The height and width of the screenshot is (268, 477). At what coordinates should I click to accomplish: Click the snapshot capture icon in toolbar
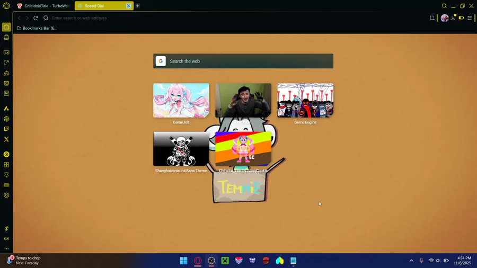pyautogui.click(x=432, y=18)
